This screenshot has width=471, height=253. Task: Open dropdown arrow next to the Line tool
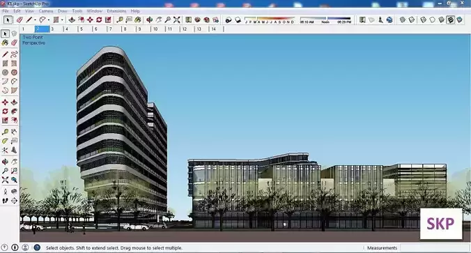[35, 20]
